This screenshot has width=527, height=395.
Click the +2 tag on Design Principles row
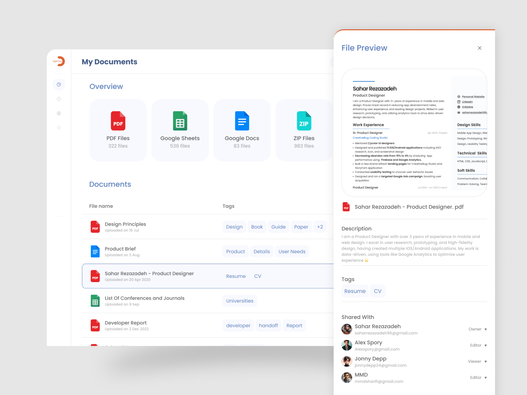click(x=319, y=226)
